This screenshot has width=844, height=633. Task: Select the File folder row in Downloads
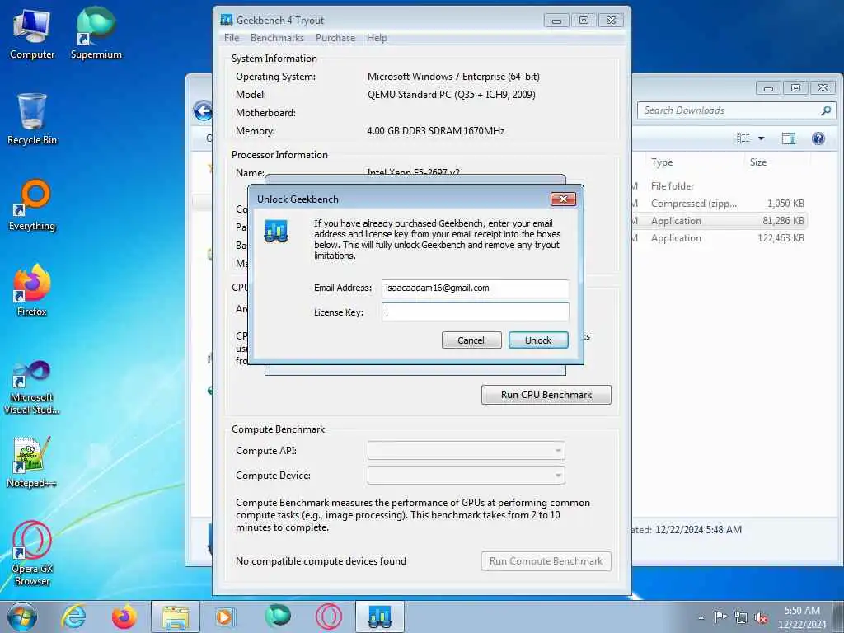(719, 185)
